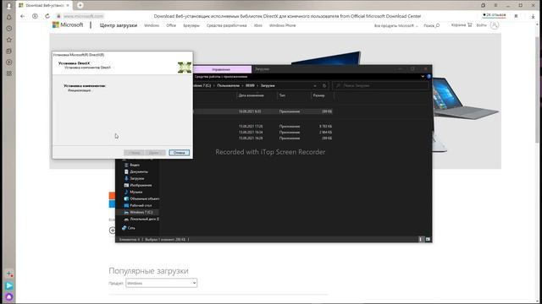Viewport: 542px width, 304px height.
Task: Open favorites star in browser sidebar
Action: point(9,40)
